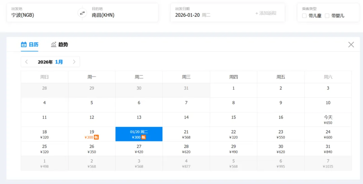Open the 目的地 field 南昌(KHN)
Screen dimensions: 363x184
click(123, 13)
